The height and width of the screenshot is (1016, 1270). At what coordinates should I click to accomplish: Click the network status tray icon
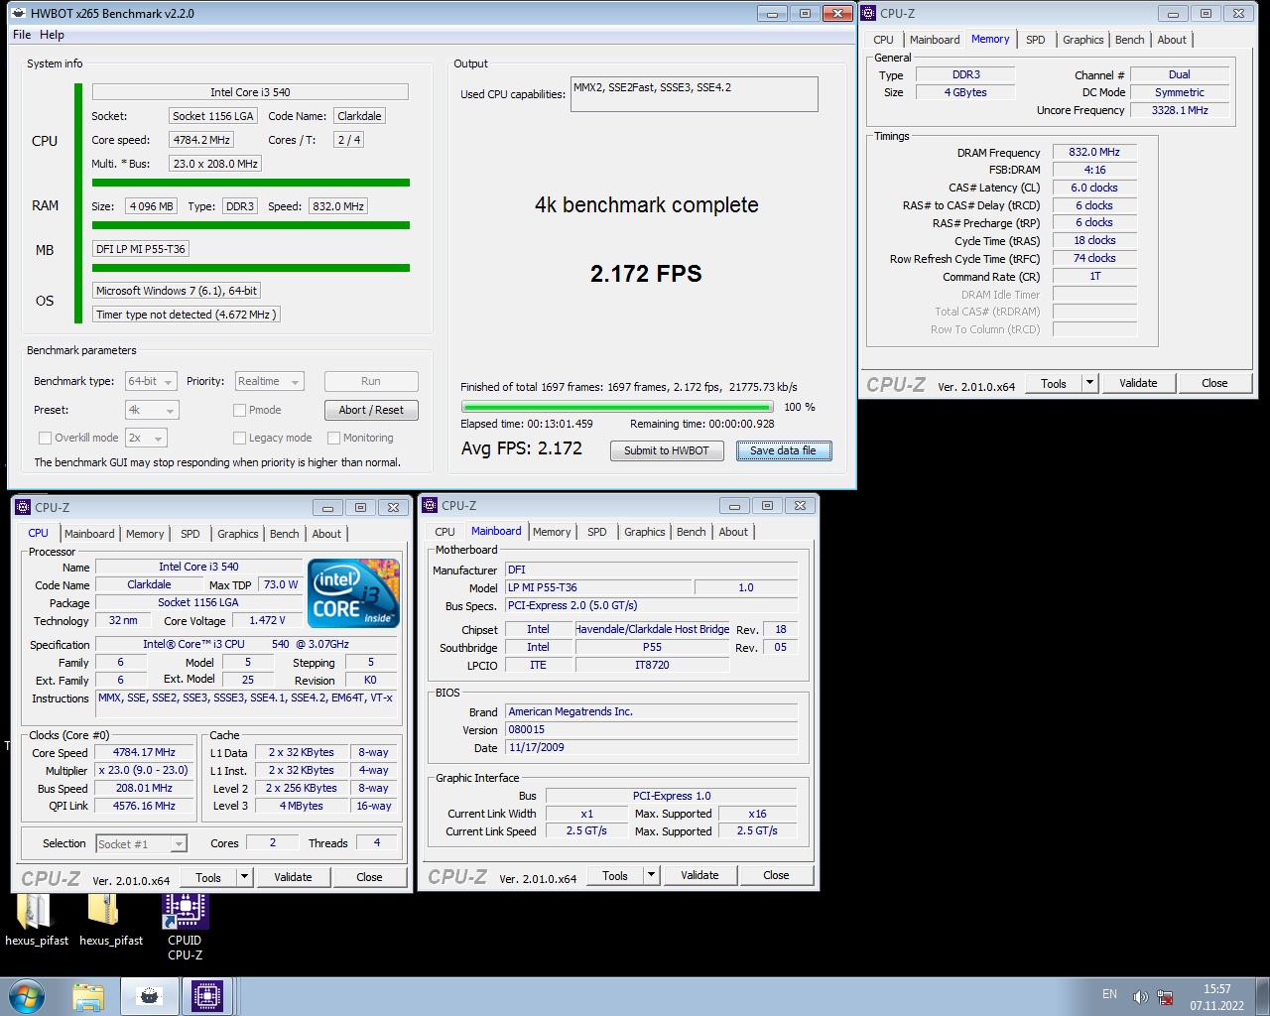click(1166, 996)
